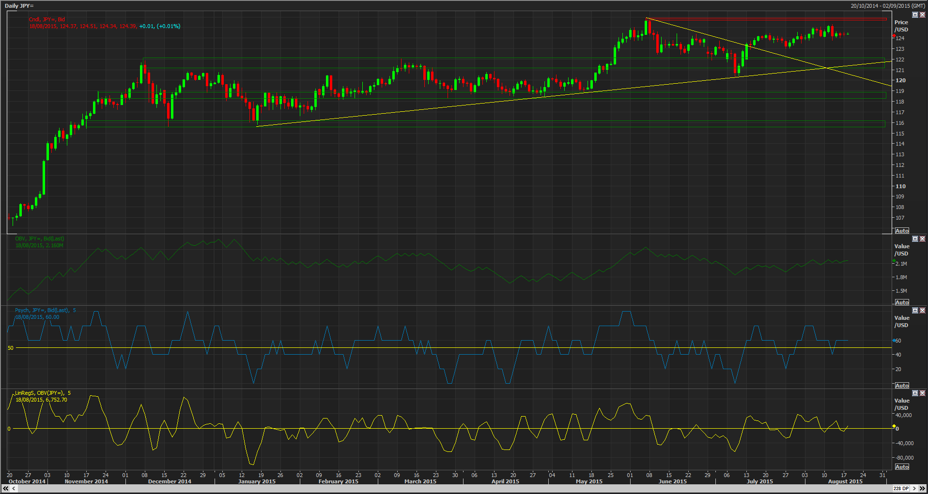Maximize the LinRegS indicator pane
The height and width of the screenshot is (494, 928).
pyautogui.click(x=915, y=393)
